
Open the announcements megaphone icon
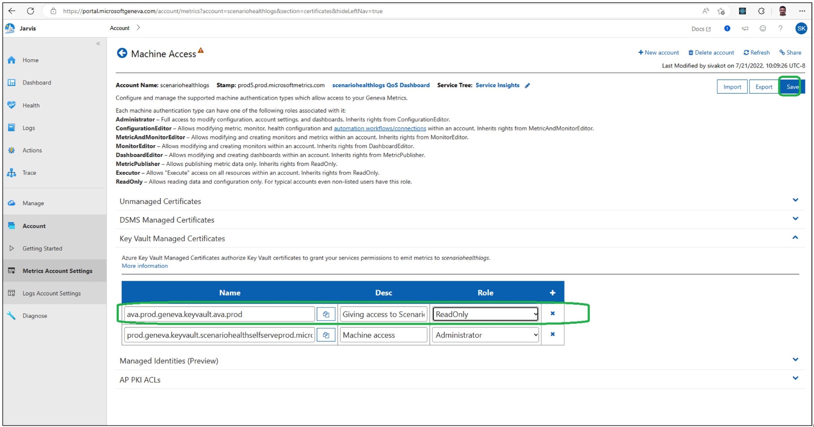click(x=745, y=28)
